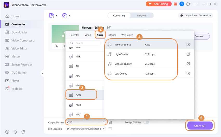This screenshot has height=137, width=221.
Task: Select the MP2 audio format
Action: (x=84, y=114)
